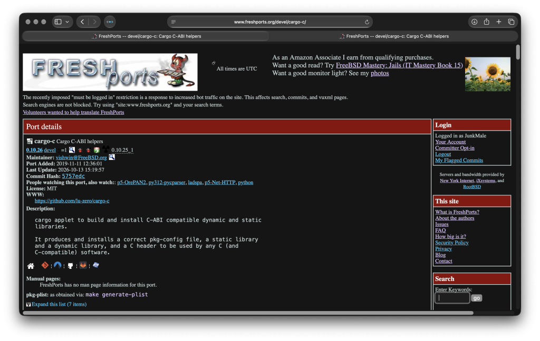Click the magnifier search icon after version 0.10.26
Screen dimensions: 540x341
(x=72, y=150)
